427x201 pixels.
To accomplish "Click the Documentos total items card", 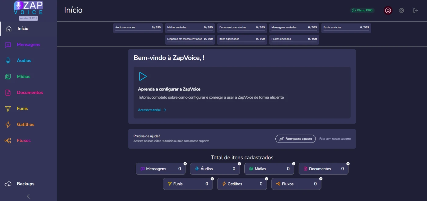I will pyautogui.click(x=324, y=169).
